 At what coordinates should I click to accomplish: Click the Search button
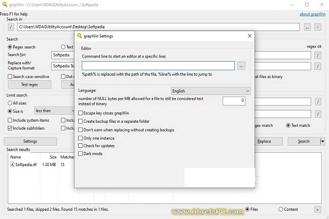(x=304, y=141)
